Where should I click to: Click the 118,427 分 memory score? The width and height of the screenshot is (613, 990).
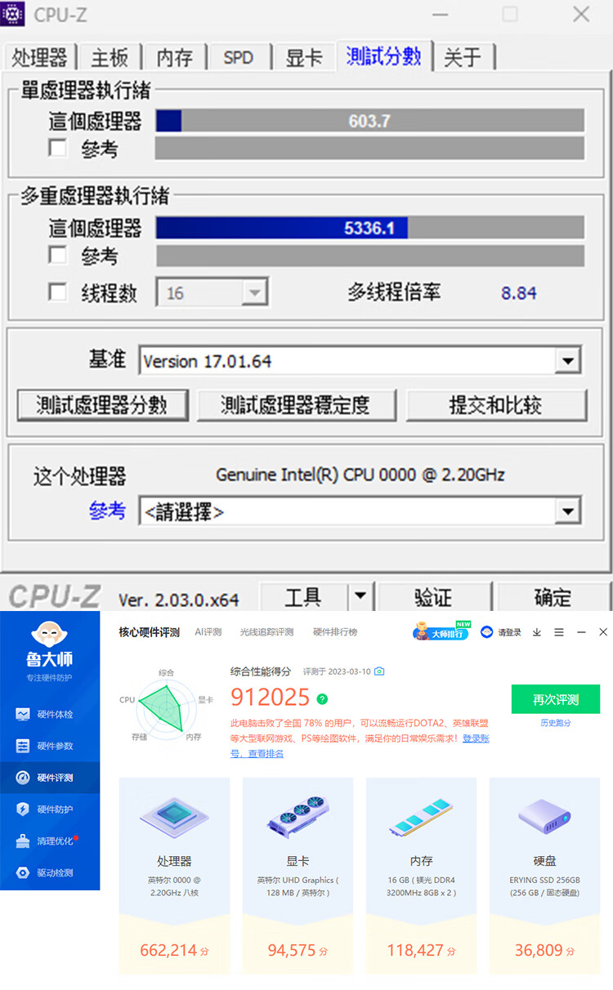click(421, 950)
